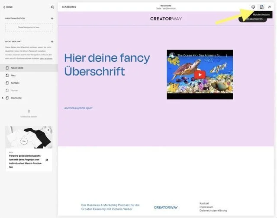
Task: Click page icon beside sidebar 'Kontakt'
Action: coord(7,83)
